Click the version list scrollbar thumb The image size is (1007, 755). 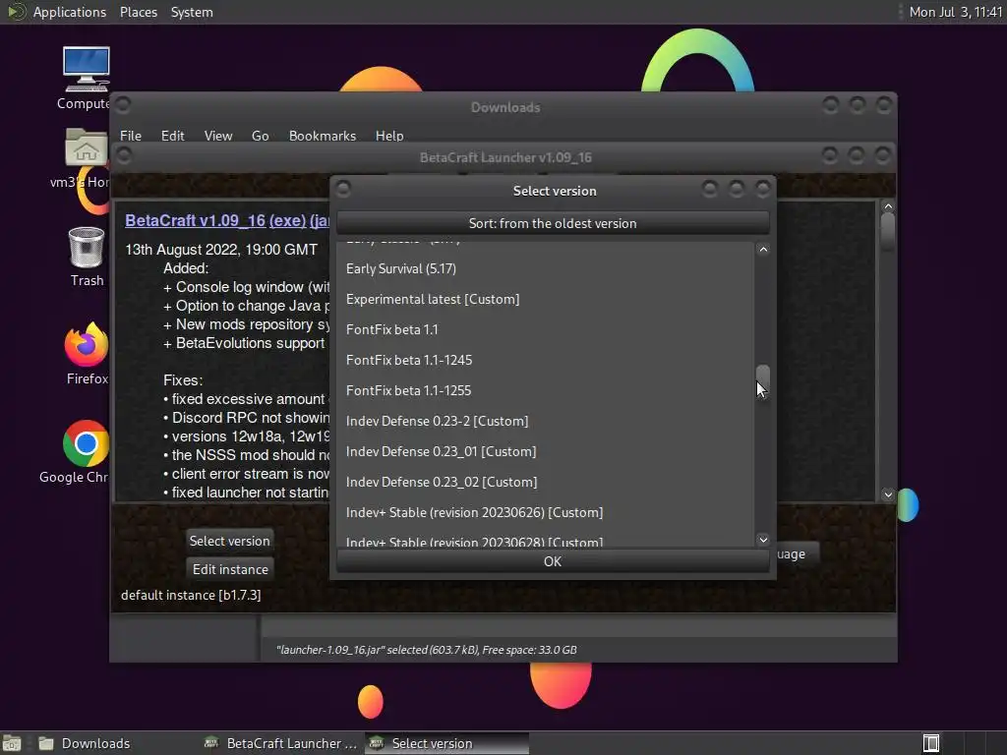[763, 382]
